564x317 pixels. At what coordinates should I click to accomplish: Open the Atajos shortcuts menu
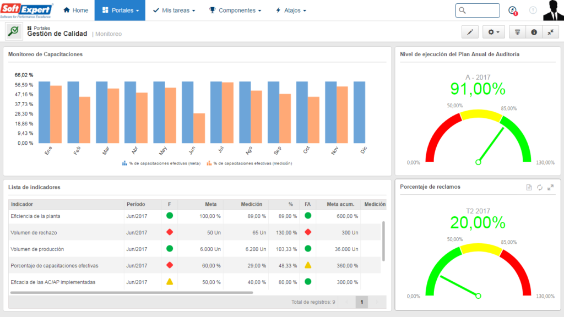(x=291, y=10)
